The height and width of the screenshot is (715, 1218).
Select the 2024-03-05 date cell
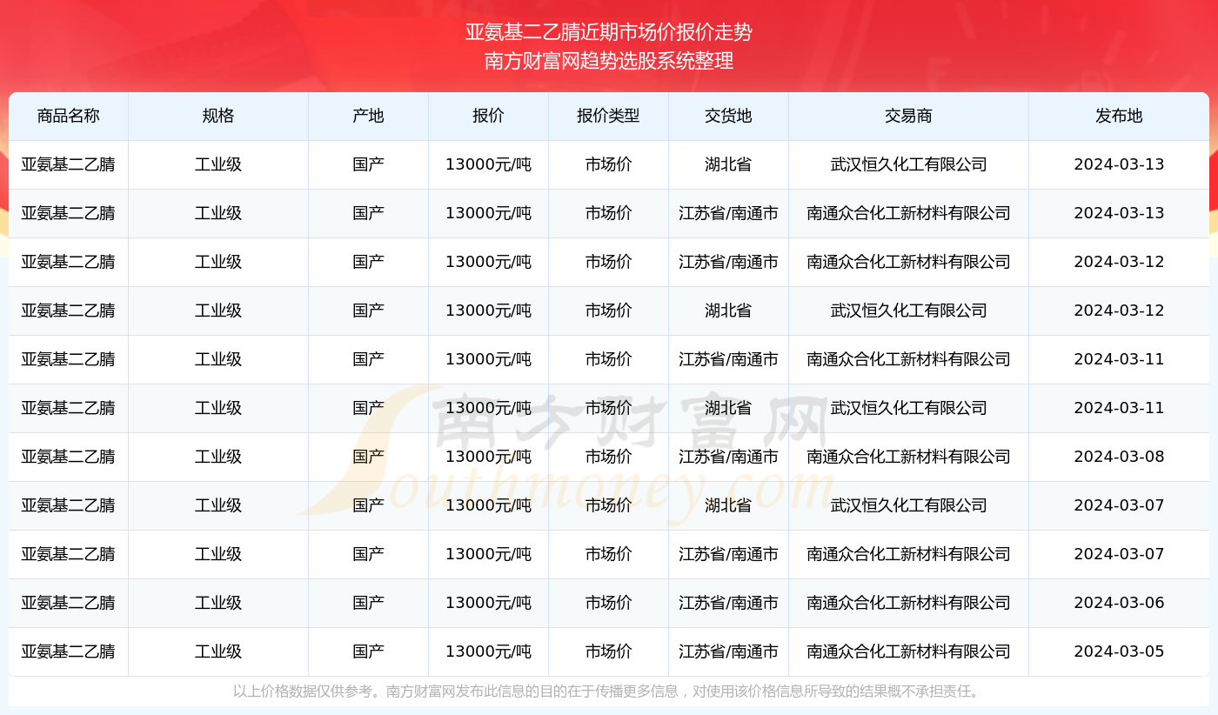1119,652
